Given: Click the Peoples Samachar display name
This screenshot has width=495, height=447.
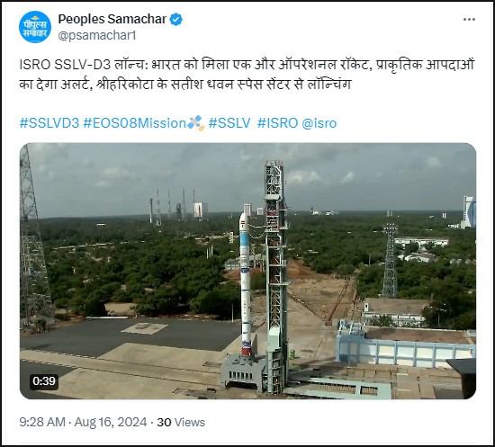Looking at the screenshot, I should pyautogui.click(x=112, y=19).
